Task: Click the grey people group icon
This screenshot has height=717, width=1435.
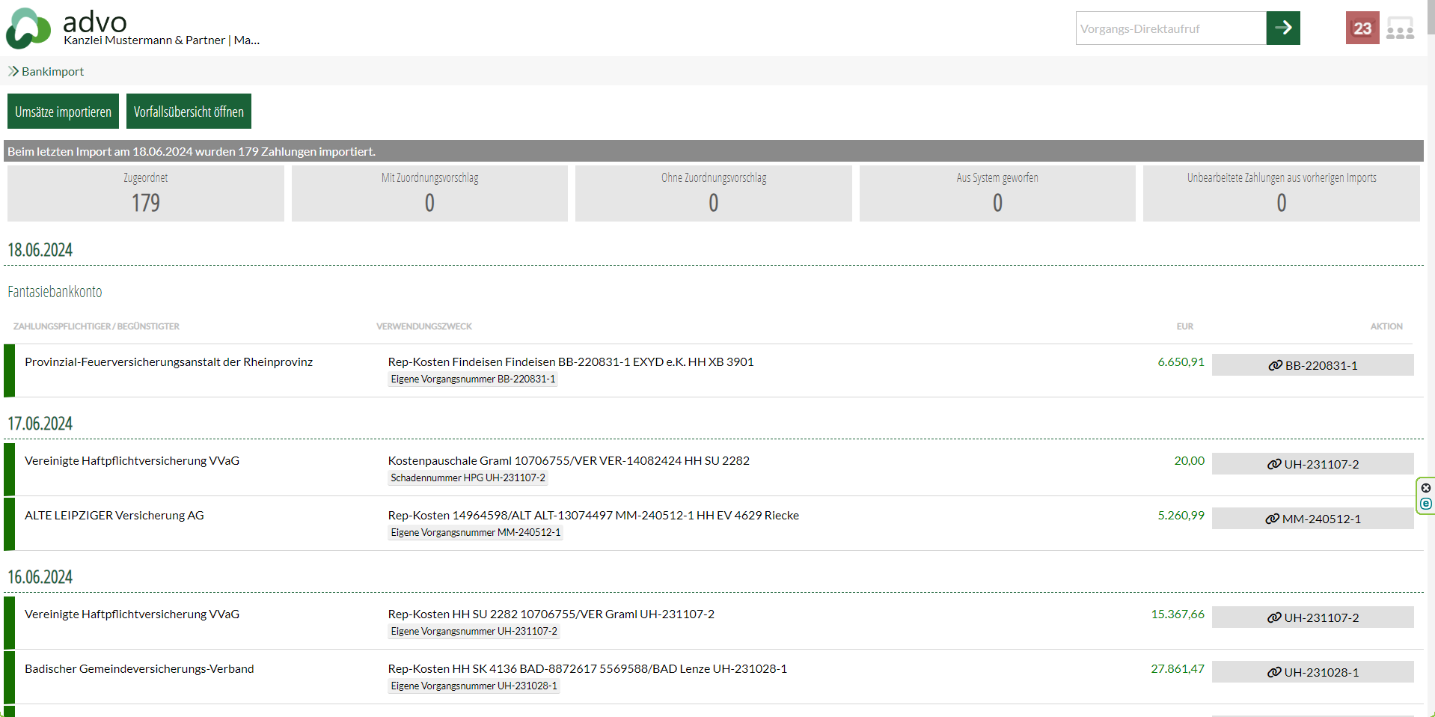Action: click(1399, 28)
